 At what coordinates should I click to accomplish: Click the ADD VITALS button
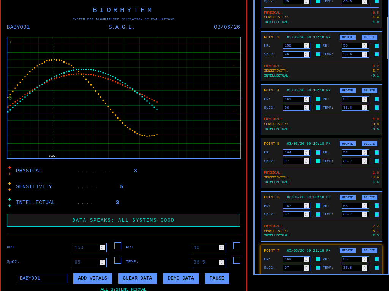92,278
